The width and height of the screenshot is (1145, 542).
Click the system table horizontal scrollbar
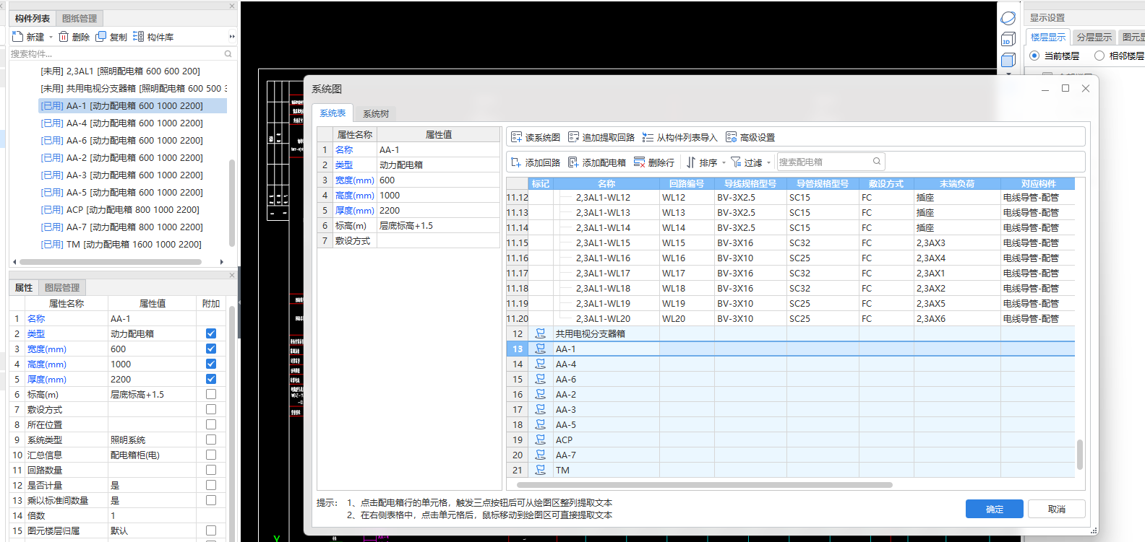pos(705,485)
